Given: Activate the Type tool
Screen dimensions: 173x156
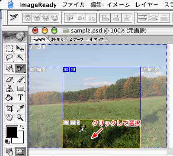Looking at the screenshot, I should (20, 97).
